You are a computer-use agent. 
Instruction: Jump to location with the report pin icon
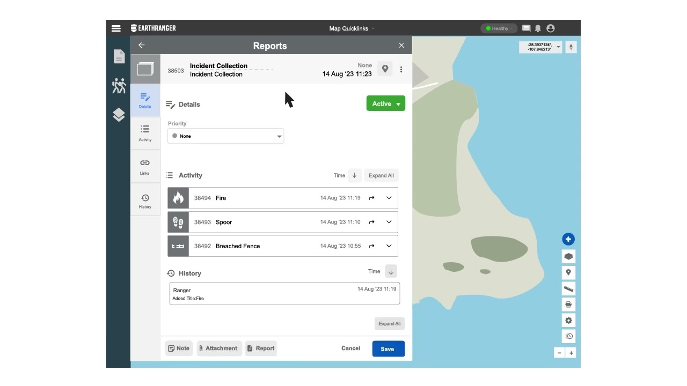point(385,69)
